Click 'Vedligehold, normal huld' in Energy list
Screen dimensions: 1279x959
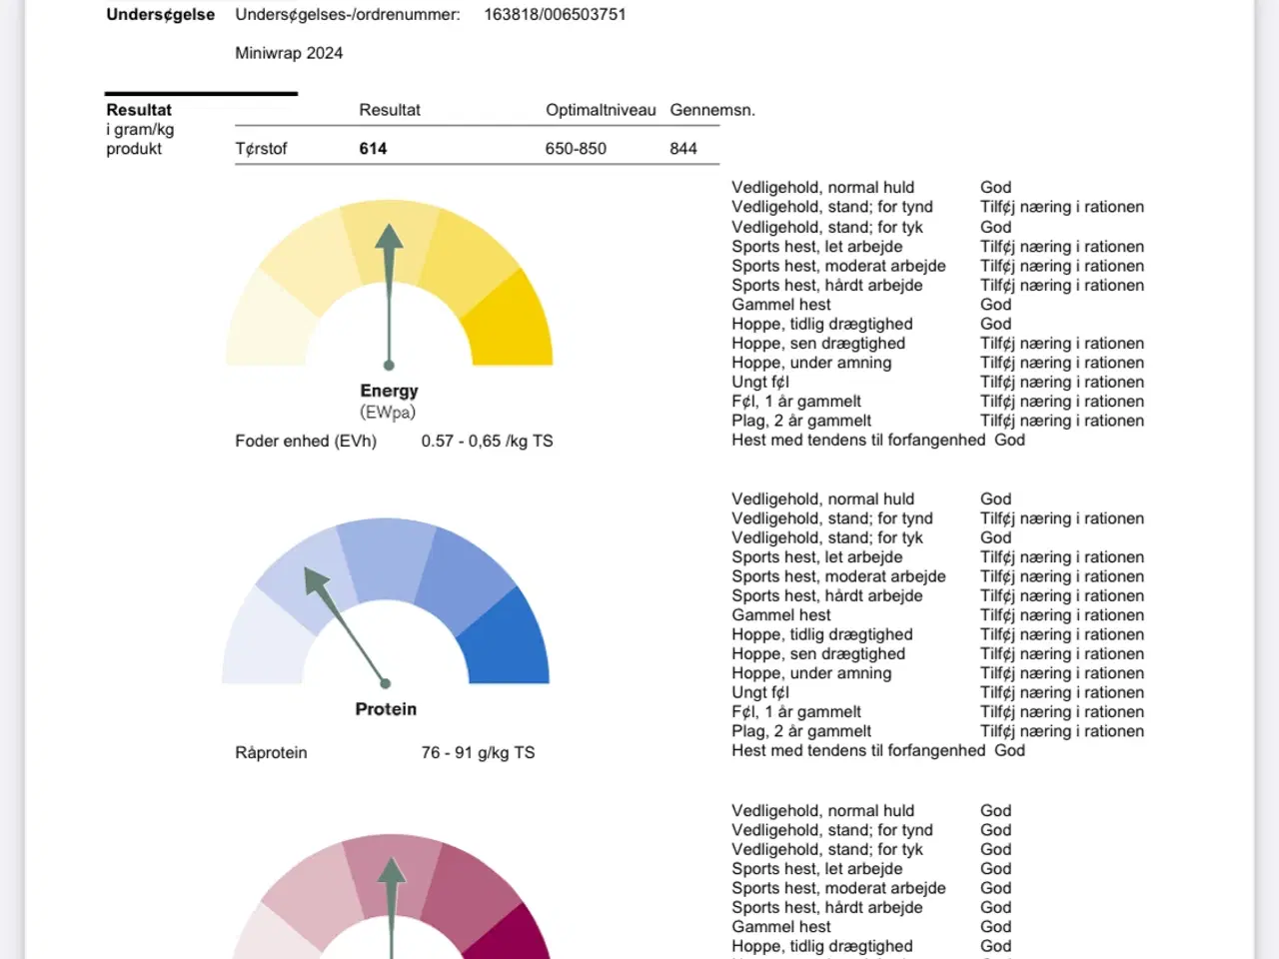click(x=822, y=188)
